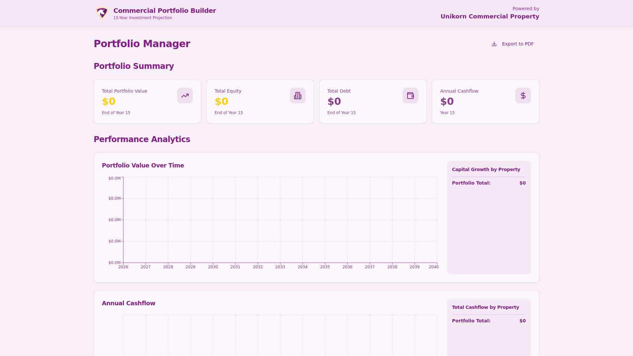The height and width of the screenshot is (356, 633).
Task: Click the 2033 label on the value chart axis
Action: (280, 267)
